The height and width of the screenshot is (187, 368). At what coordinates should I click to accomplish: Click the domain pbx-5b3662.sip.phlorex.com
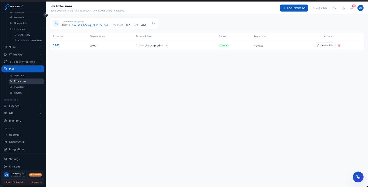click(90, 25)
